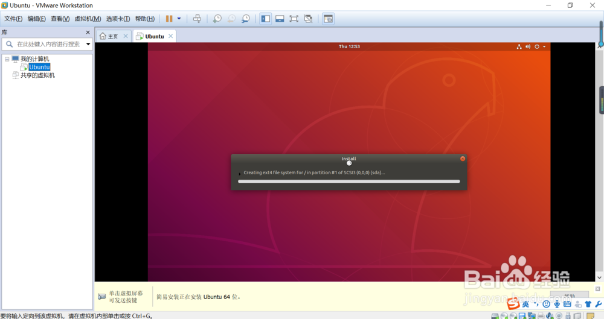Open Sogou toolbox wrench icon
604x319 pixels.
point(598,305)
